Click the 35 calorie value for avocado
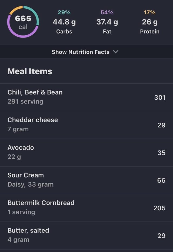 pos(161,153)
